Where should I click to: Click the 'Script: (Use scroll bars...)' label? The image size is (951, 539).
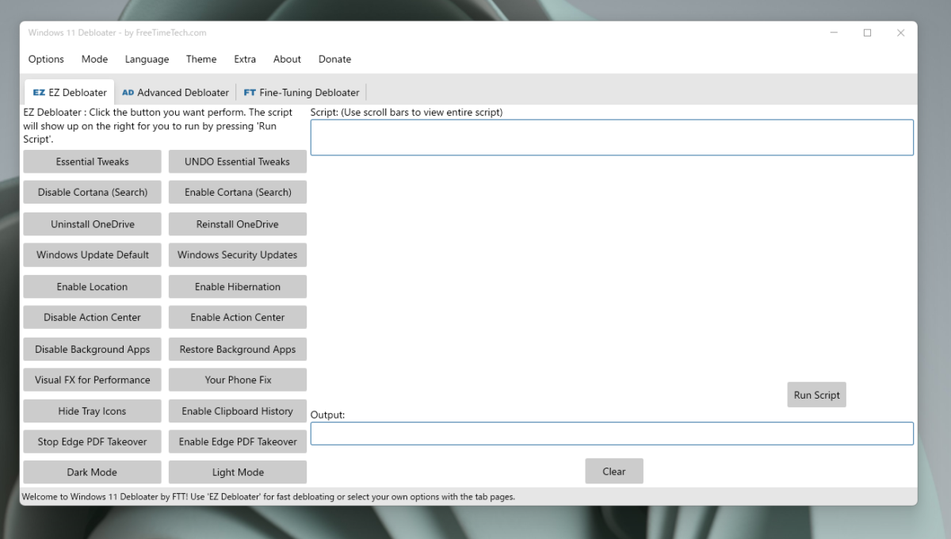pos(407,113)
